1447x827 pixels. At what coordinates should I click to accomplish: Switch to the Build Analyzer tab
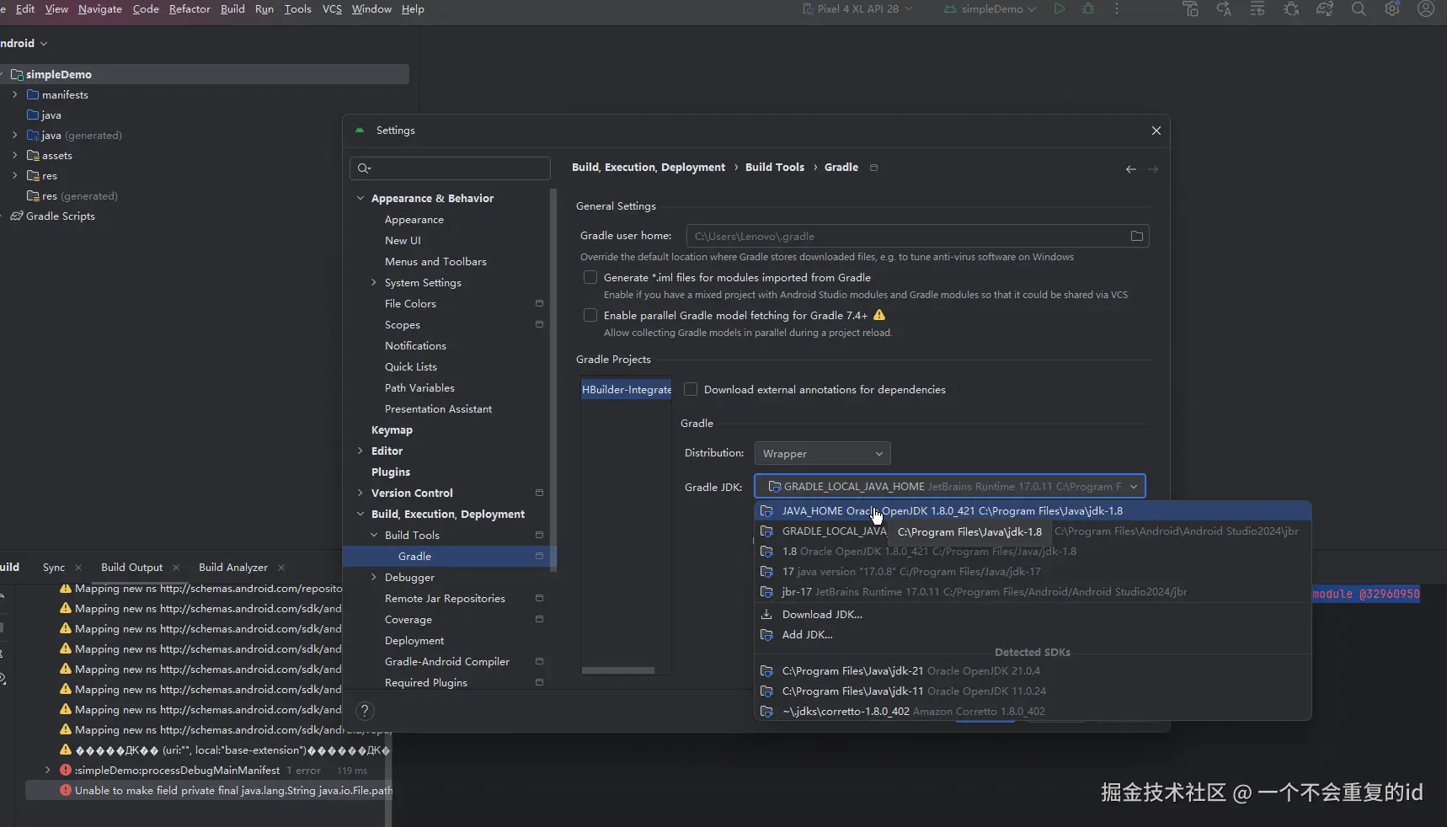coord(233,568)
